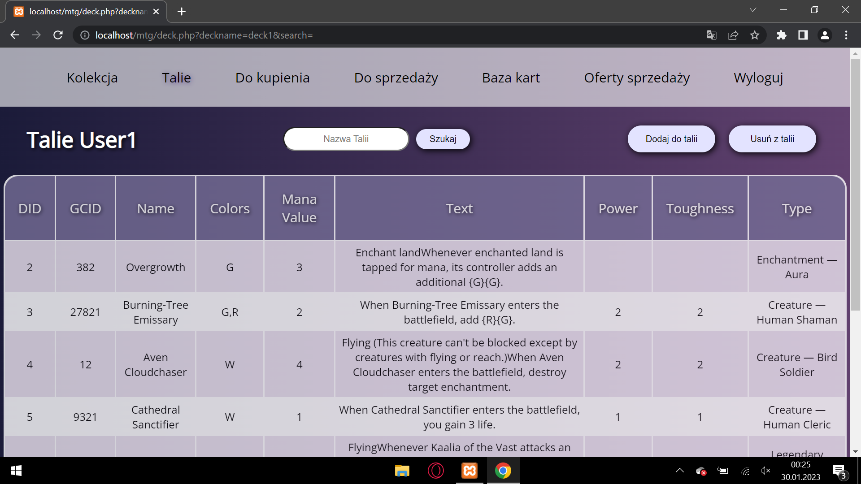Image resolution: width=861 pixels, height=484 pixels.
Task: Expand the tab search chevron
Action: click(x=753, y=10)
